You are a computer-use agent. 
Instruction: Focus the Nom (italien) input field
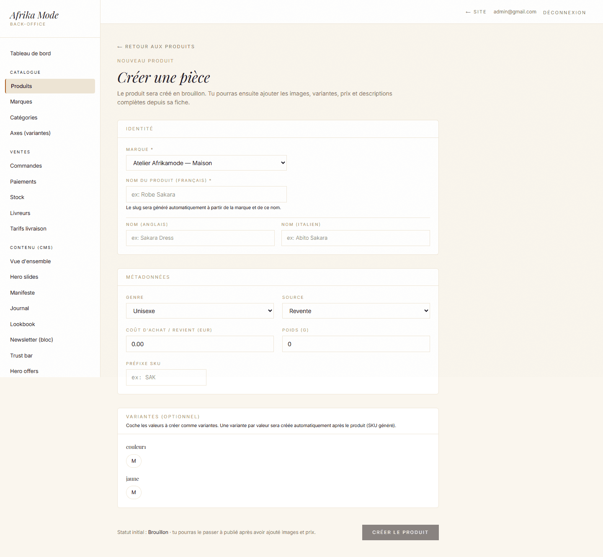pyautogui.click(x=356, y=238)
